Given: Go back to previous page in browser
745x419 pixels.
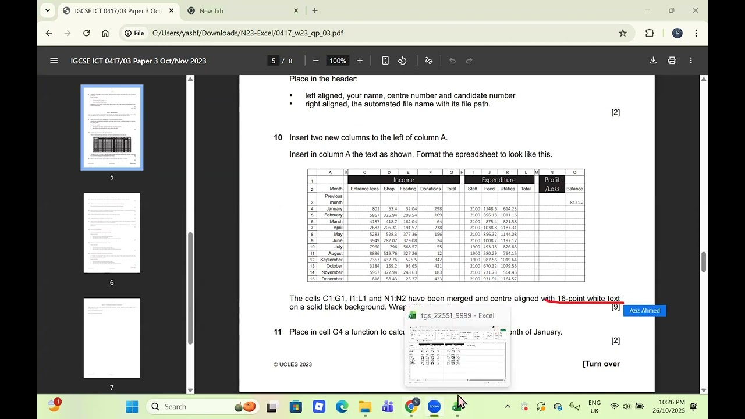Looking at the screenshot, I should (x=49, y=33).
